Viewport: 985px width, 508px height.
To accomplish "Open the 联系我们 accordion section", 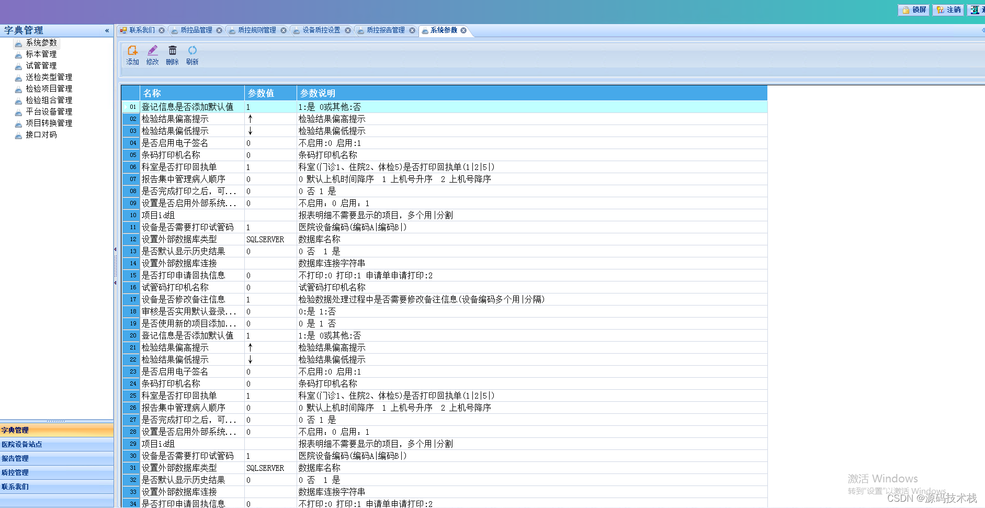I will 56,487.
